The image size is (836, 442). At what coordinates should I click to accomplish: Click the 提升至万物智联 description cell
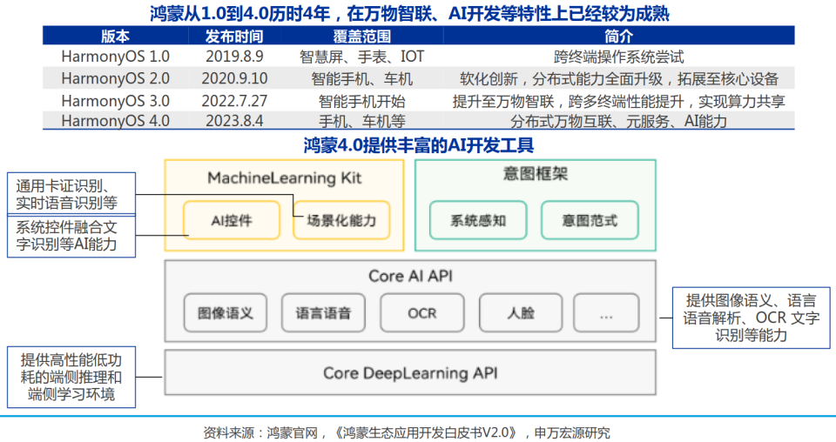click(x=619, y=101)
